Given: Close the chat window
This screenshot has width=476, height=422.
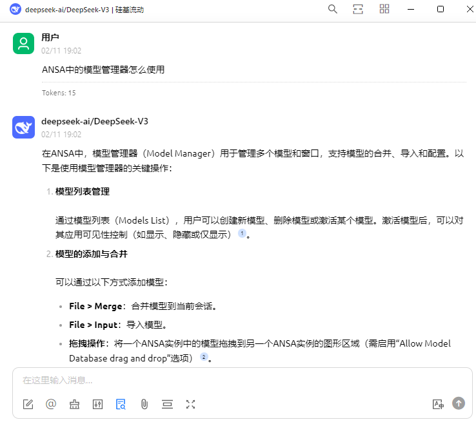Looking at the screenshot, I should pos(470,9).
